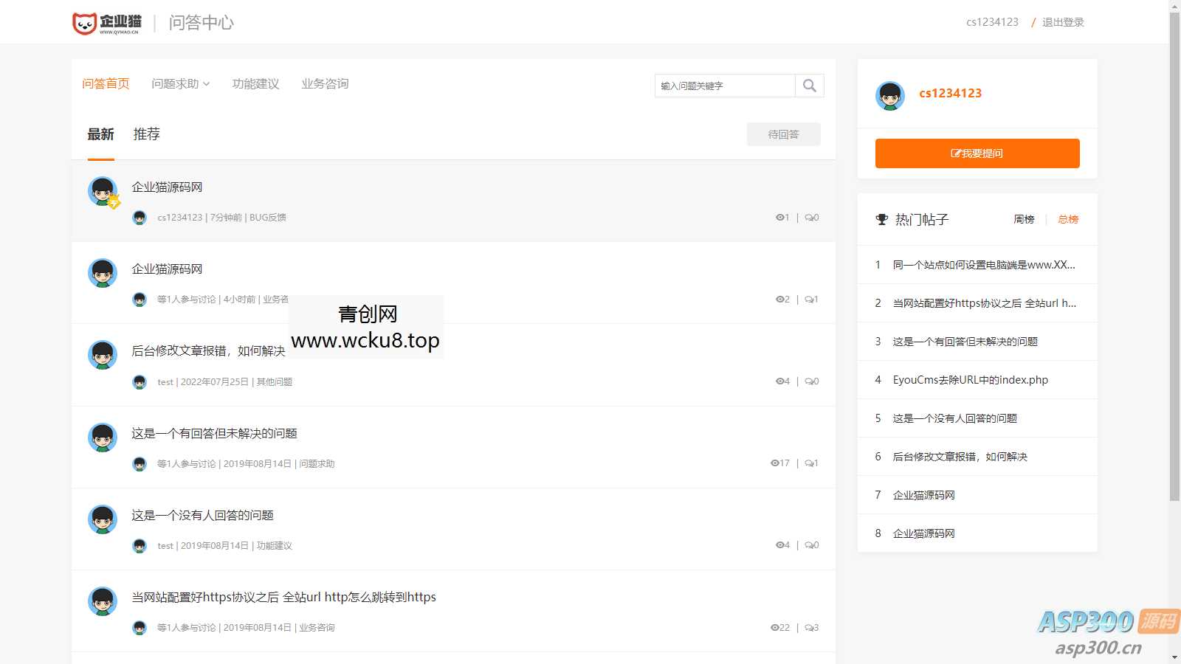Open the 业务咨询 navigation item

(x=324, y=83)
